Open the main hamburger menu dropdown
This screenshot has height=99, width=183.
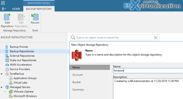click(4, 9)
